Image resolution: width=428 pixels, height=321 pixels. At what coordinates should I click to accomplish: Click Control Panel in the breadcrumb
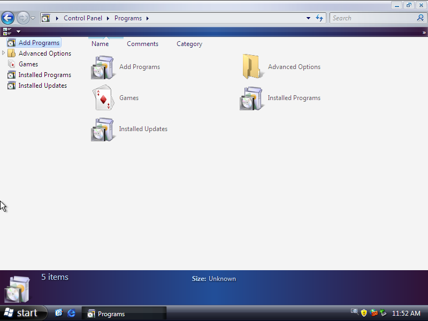click(83, 18)
